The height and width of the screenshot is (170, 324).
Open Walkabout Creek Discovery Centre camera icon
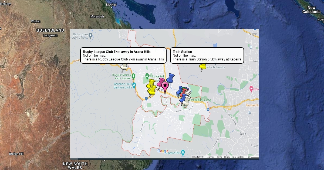[134, 85]
